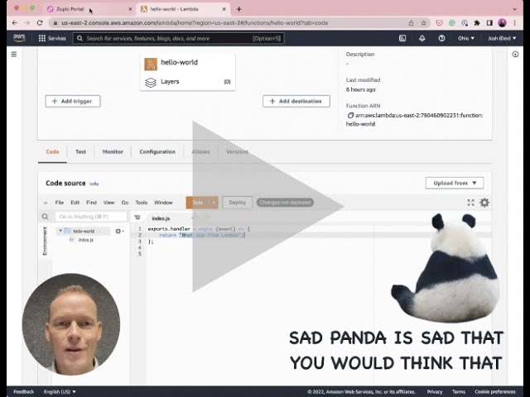Click the Go to Anything field
This screenshot has height=397, width=530.
coord(91,217)
